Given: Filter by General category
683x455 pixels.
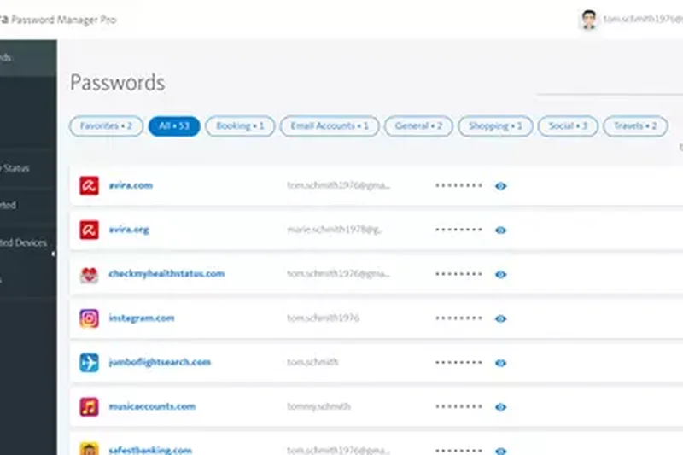Looking at the screenshot, I should 418,126.
